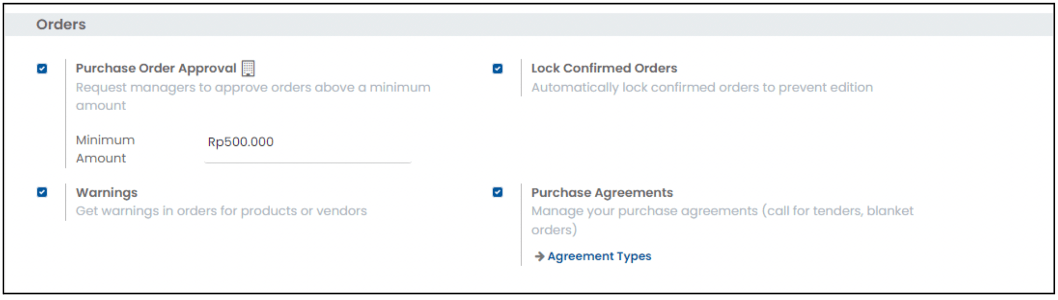This screenshot has width=1058, height=300.
Task: Click the arrow icon before Agreement Types
Action: tap(539, 256)
